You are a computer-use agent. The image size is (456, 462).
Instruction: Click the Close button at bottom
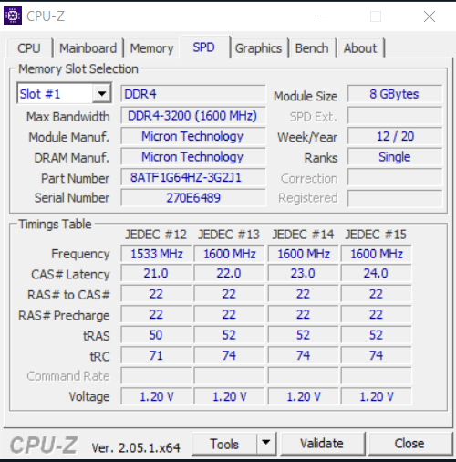(x=409, y=444)
